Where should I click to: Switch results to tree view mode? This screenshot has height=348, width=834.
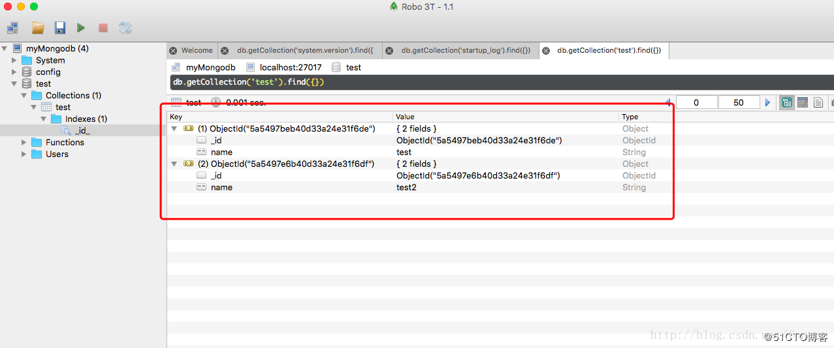point(787,102)
